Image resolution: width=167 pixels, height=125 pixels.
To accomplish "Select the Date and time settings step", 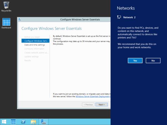I will pyautogui.click(x=35, y=45).
